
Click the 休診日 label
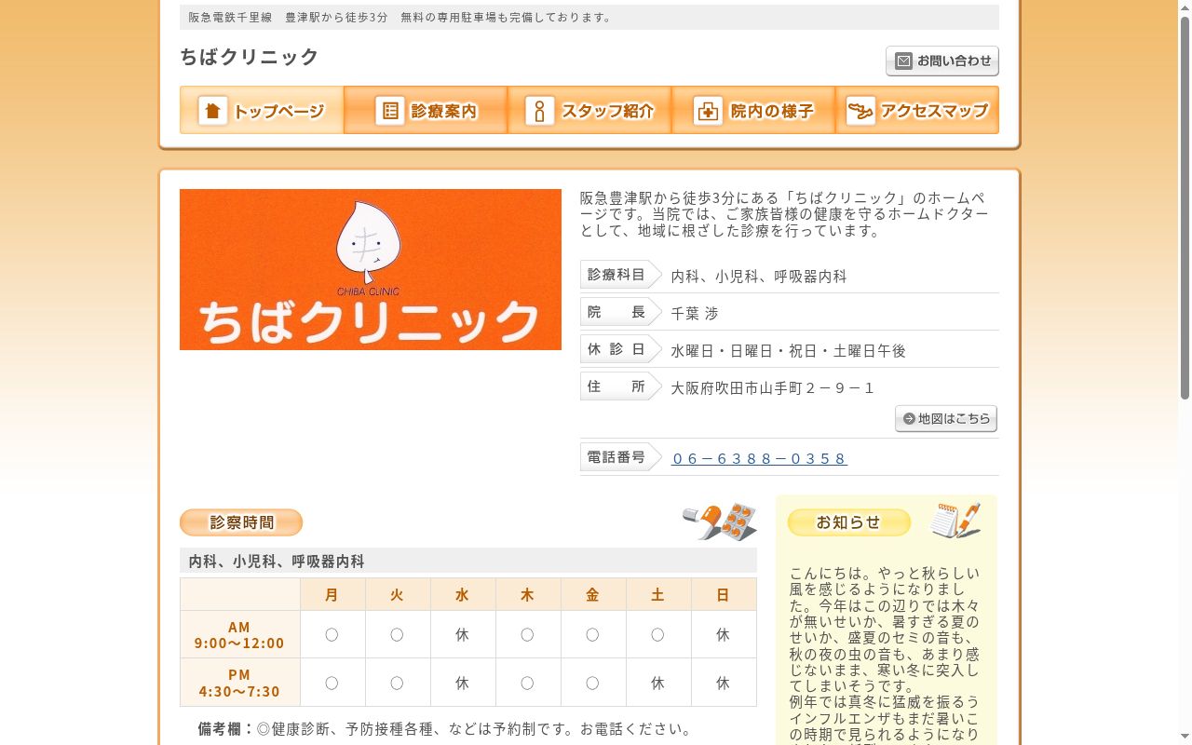(x=621, y=349)
